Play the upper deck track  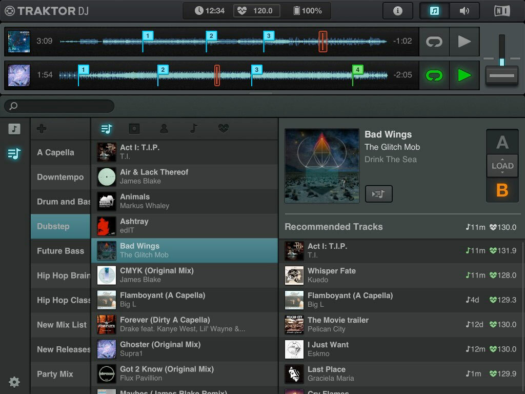[464, 42]
